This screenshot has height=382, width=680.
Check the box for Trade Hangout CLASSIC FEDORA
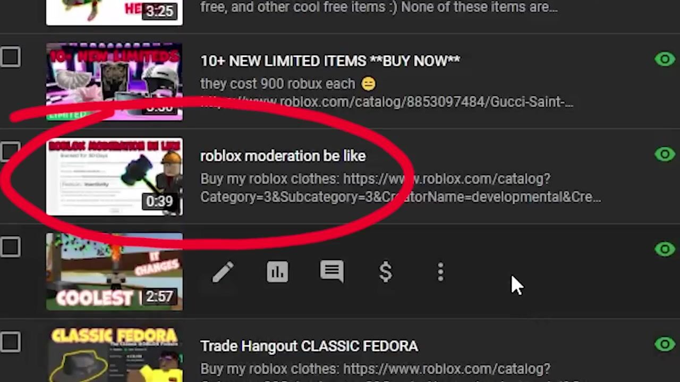point(10,342)
